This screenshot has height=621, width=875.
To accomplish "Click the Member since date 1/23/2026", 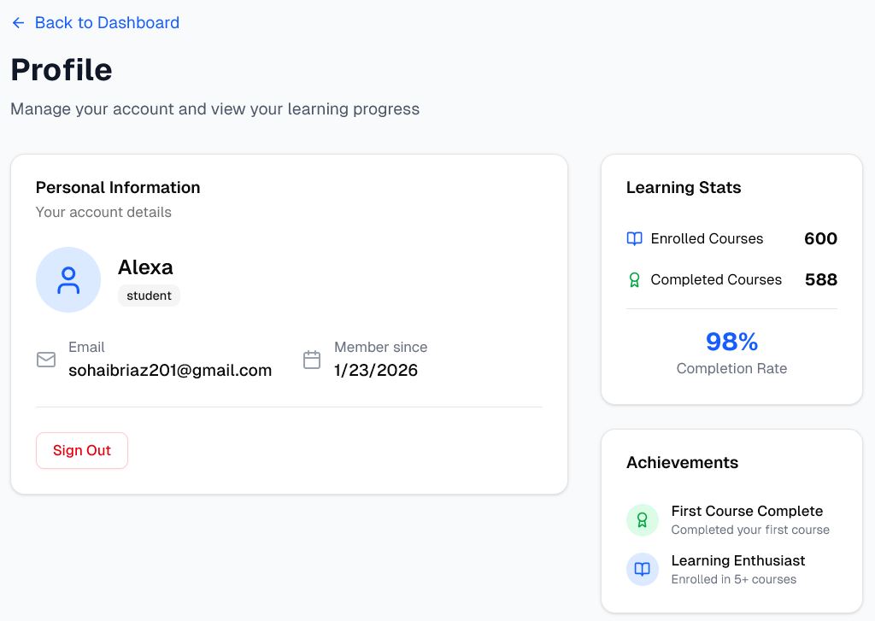I will 377,370.
